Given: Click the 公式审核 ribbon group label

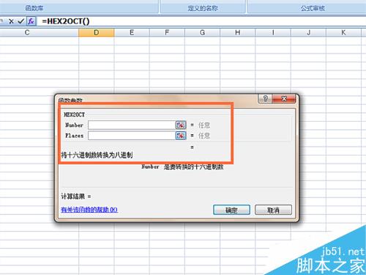Looking at the screenshot, I should point(313,8).
